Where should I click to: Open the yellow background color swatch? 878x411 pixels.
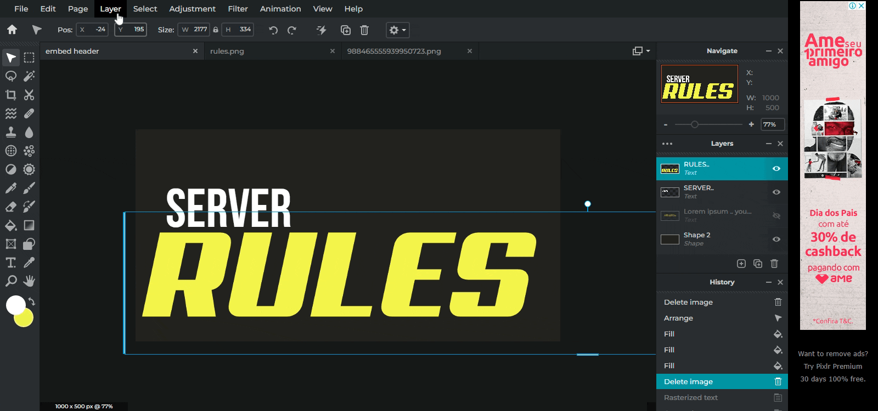pyautogui.click(x=25, y=319)
